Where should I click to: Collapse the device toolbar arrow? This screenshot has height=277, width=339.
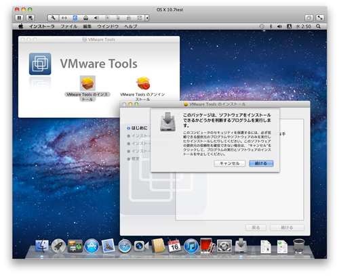pyautogui.click(x=147, y=18)
